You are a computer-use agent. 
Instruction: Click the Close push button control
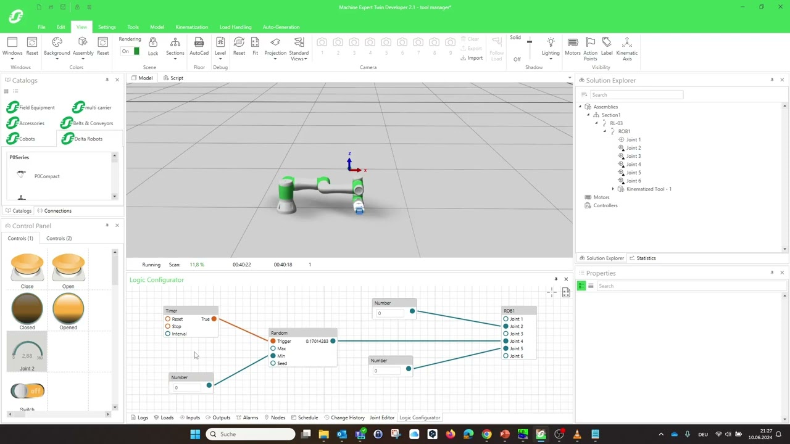click(27, 268)
